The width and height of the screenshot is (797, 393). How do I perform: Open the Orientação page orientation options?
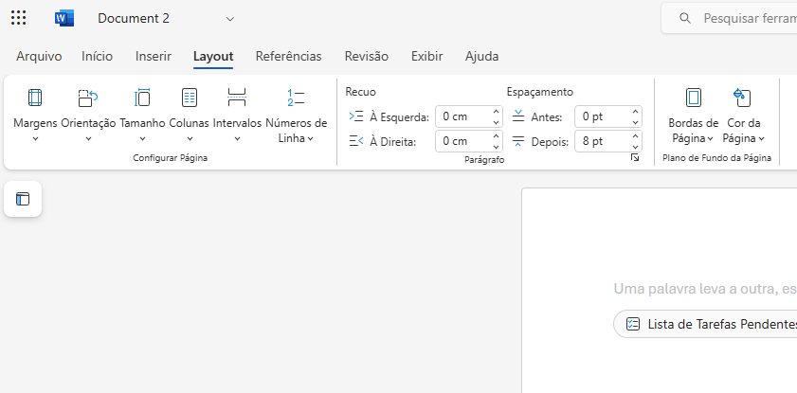[x=88, y=114]
